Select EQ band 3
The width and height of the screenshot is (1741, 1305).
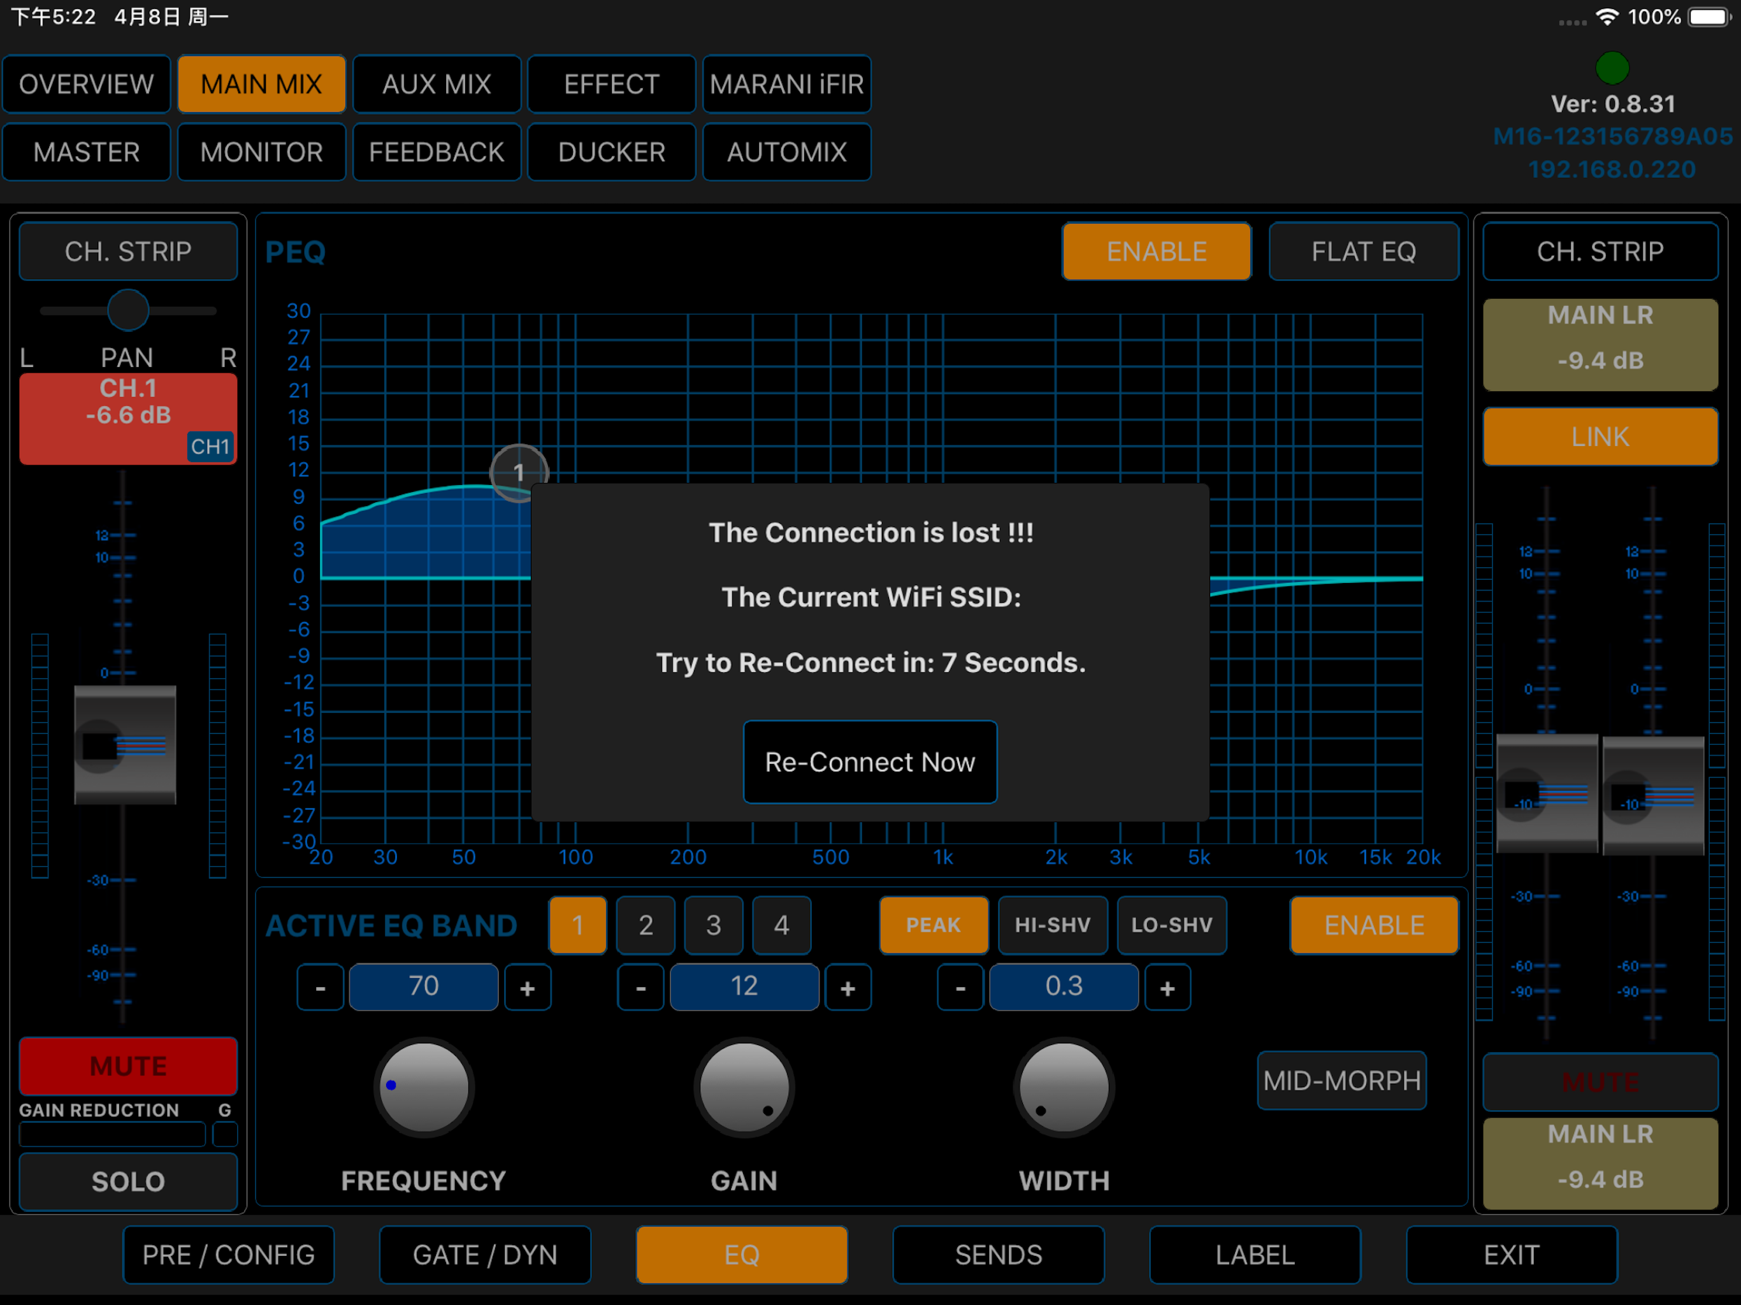tap(713, 926)
